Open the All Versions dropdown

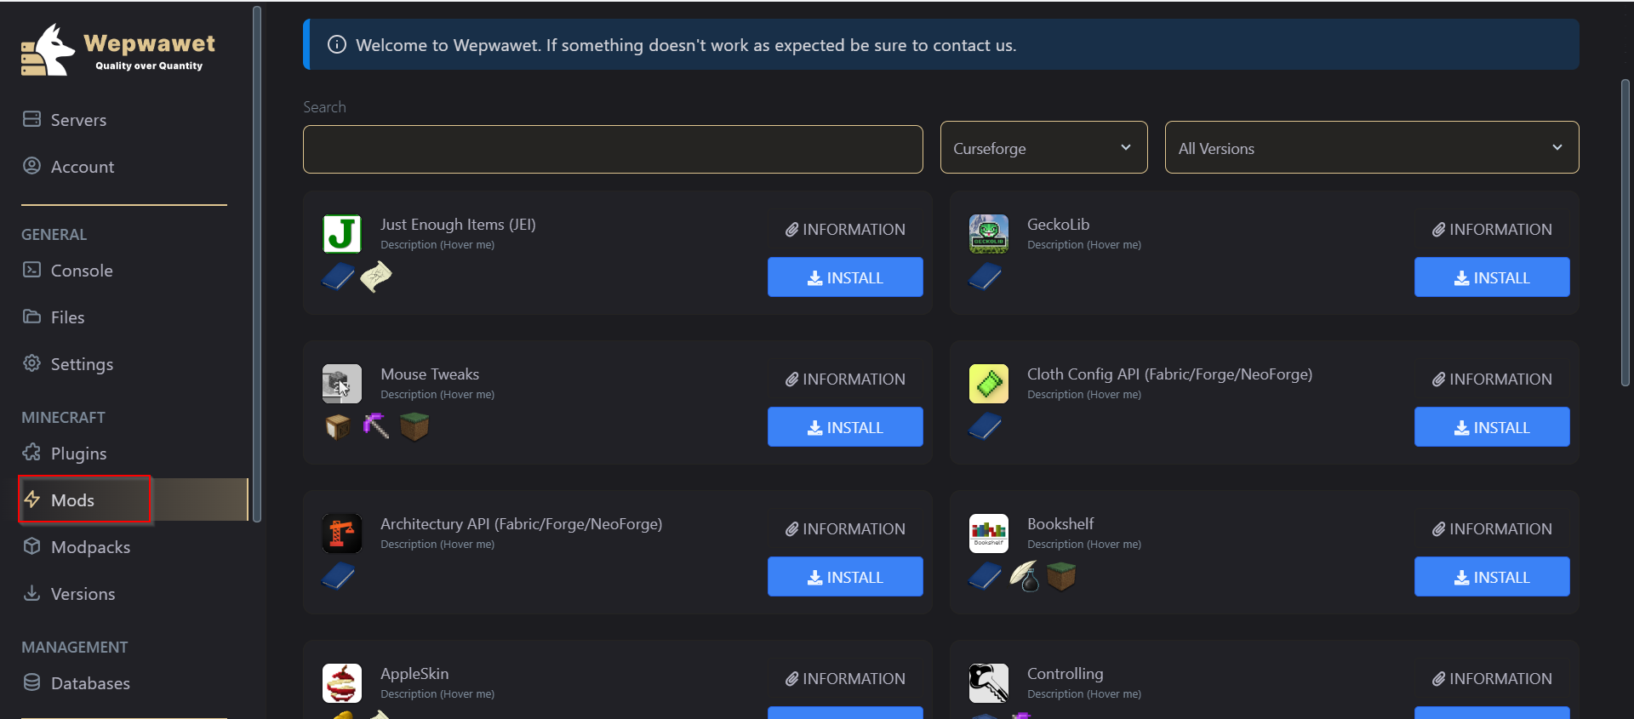coord(1372,147)
